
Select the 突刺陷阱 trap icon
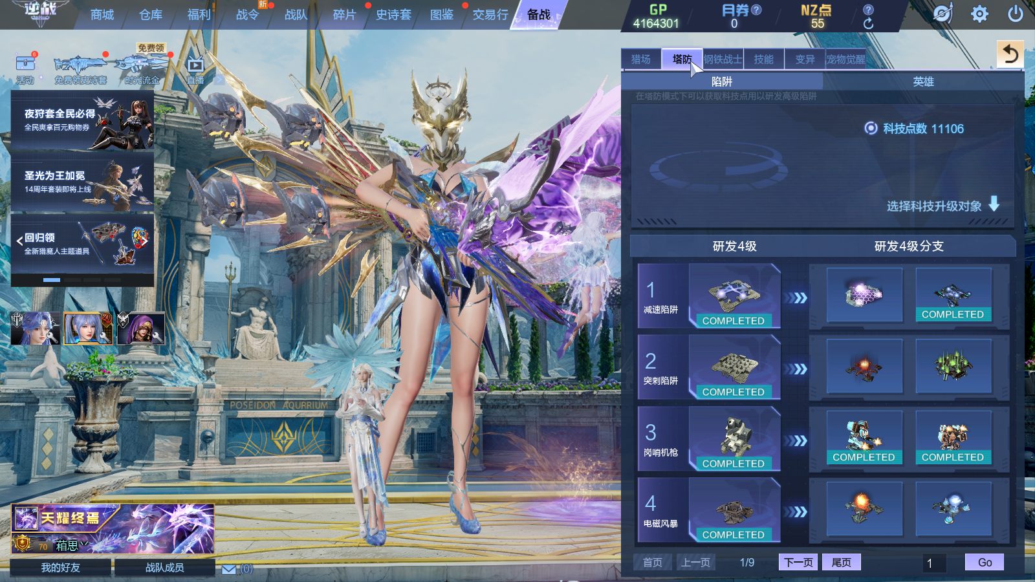pos(734,367)
